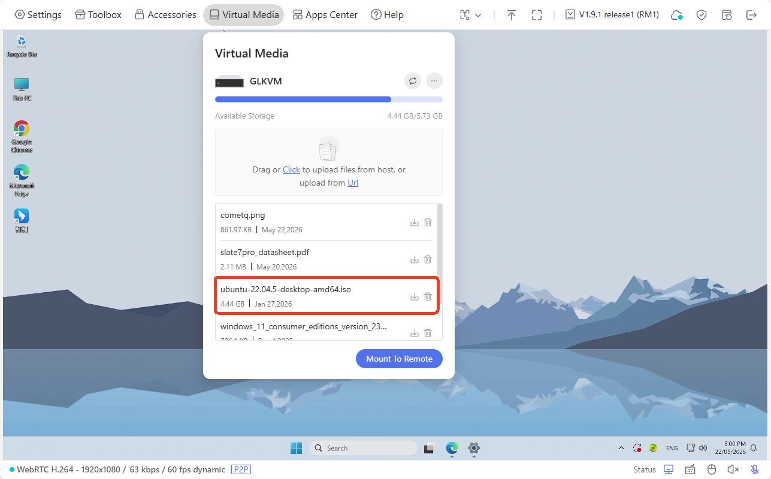Open the Windows Start menu
Image resolution: width=771 pixels, height=479 pixels.
[296, 448]
